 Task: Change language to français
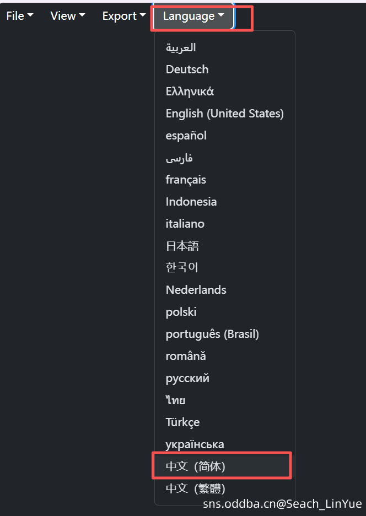(186, 180)
